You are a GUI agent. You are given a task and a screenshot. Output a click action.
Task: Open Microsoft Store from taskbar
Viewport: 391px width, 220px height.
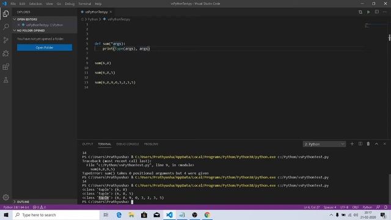144,215
